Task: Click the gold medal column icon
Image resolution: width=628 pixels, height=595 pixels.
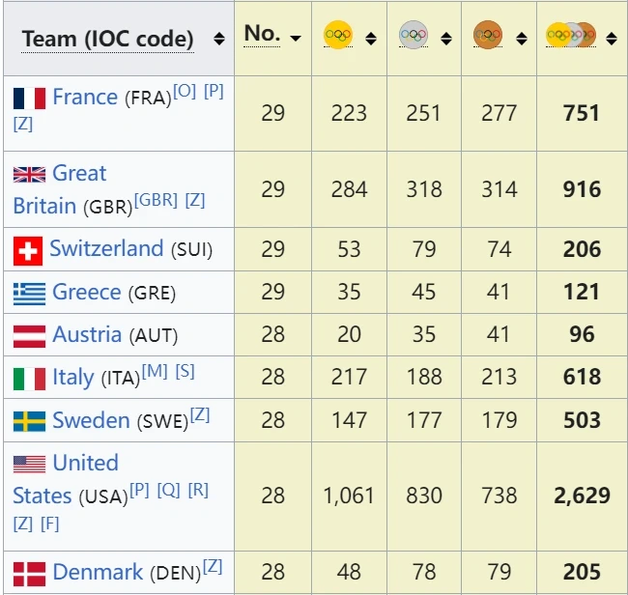Action: click(338, 36)
